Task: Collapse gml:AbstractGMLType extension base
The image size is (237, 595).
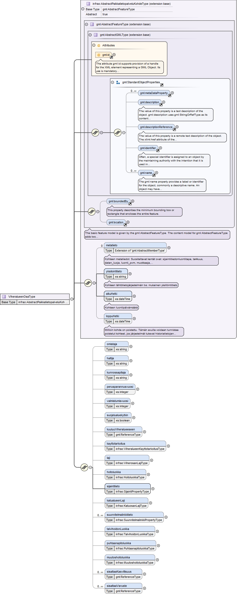Action: (90, 35)
